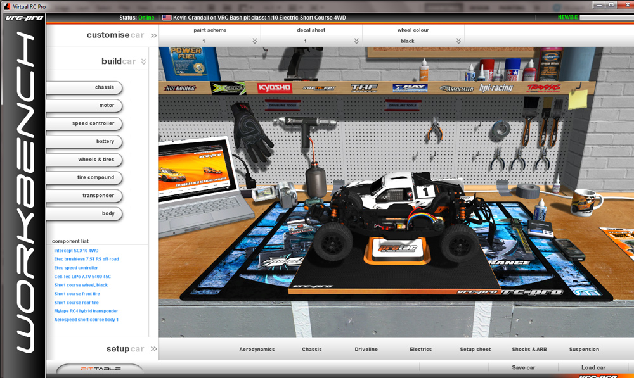634x378 pixels.
Task: Click the wheel colour value black
Action: 408,41
